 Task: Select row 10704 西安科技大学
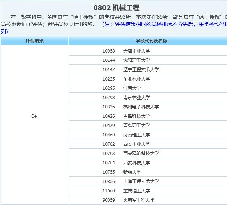148,163
